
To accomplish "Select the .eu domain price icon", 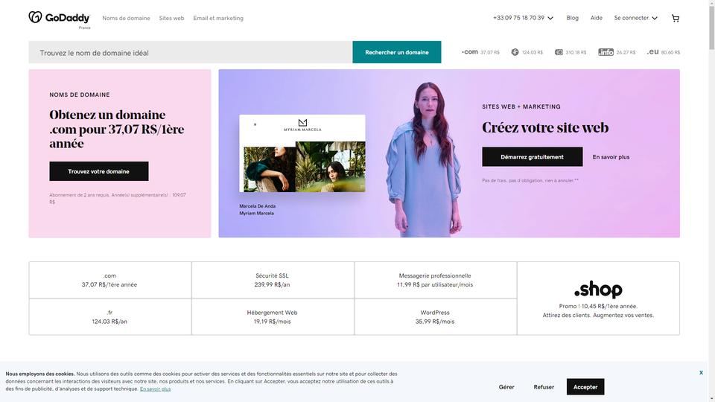I will tap(652, 52).
